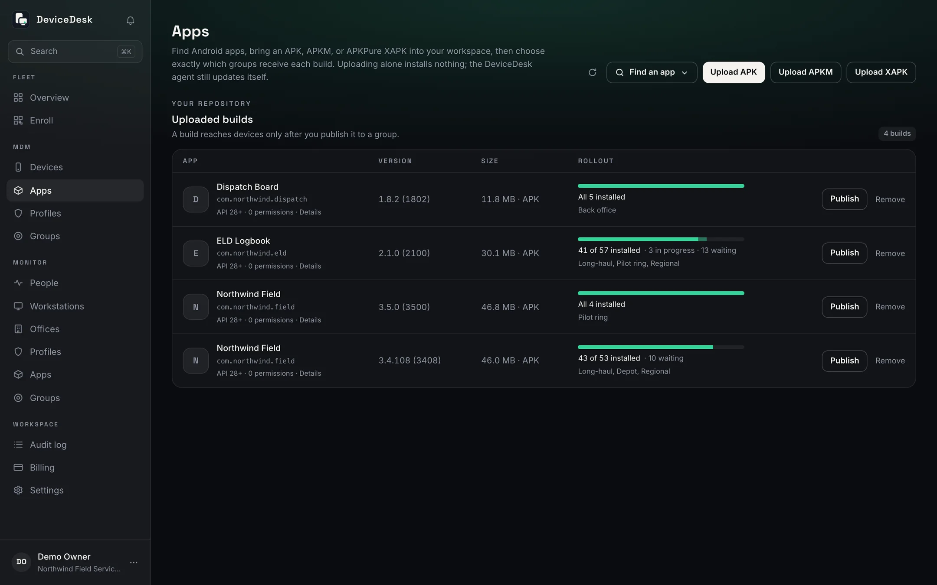The height and width of the screenshot is (585, 937).
Task: Click the Settings gear icon
Action: (18, 490)
